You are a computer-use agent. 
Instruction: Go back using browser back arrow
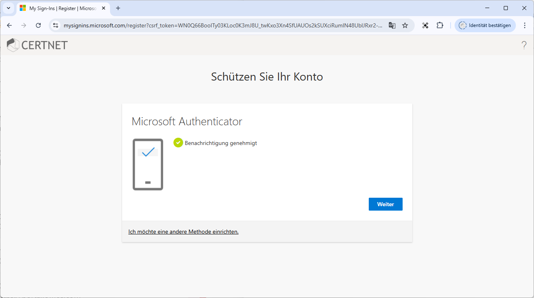point(10,25)
